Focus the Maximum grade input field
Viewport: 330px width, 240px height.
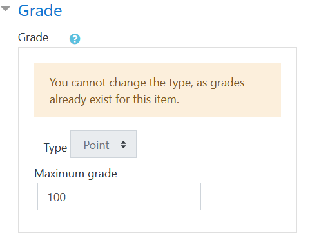pyautogui.click(x=119, y=196)
